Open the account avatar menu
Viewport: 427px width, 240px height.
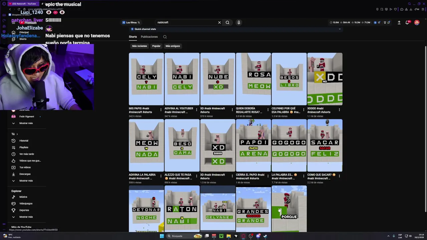point(417,22)
